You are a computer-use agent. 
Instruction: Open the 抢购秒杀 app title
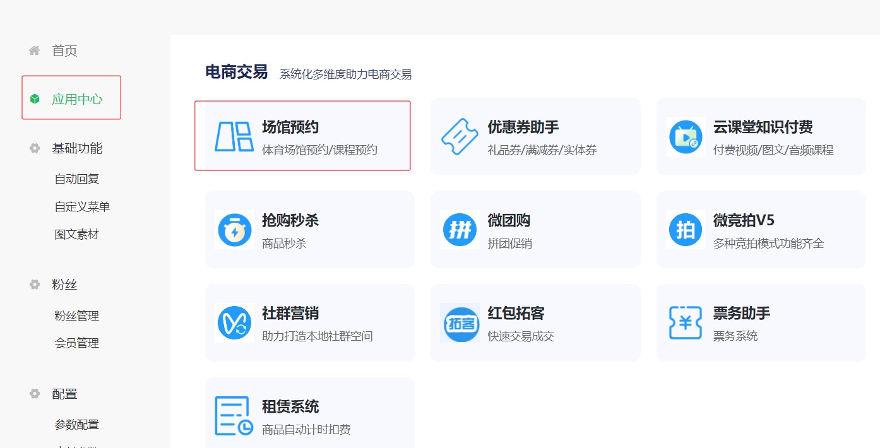tap(290, 220)
